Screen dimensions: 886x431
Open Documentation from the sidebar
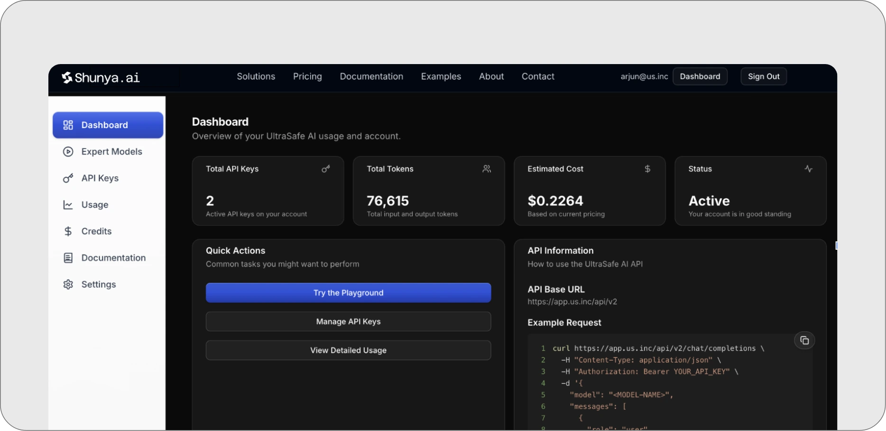pos(108,258)
